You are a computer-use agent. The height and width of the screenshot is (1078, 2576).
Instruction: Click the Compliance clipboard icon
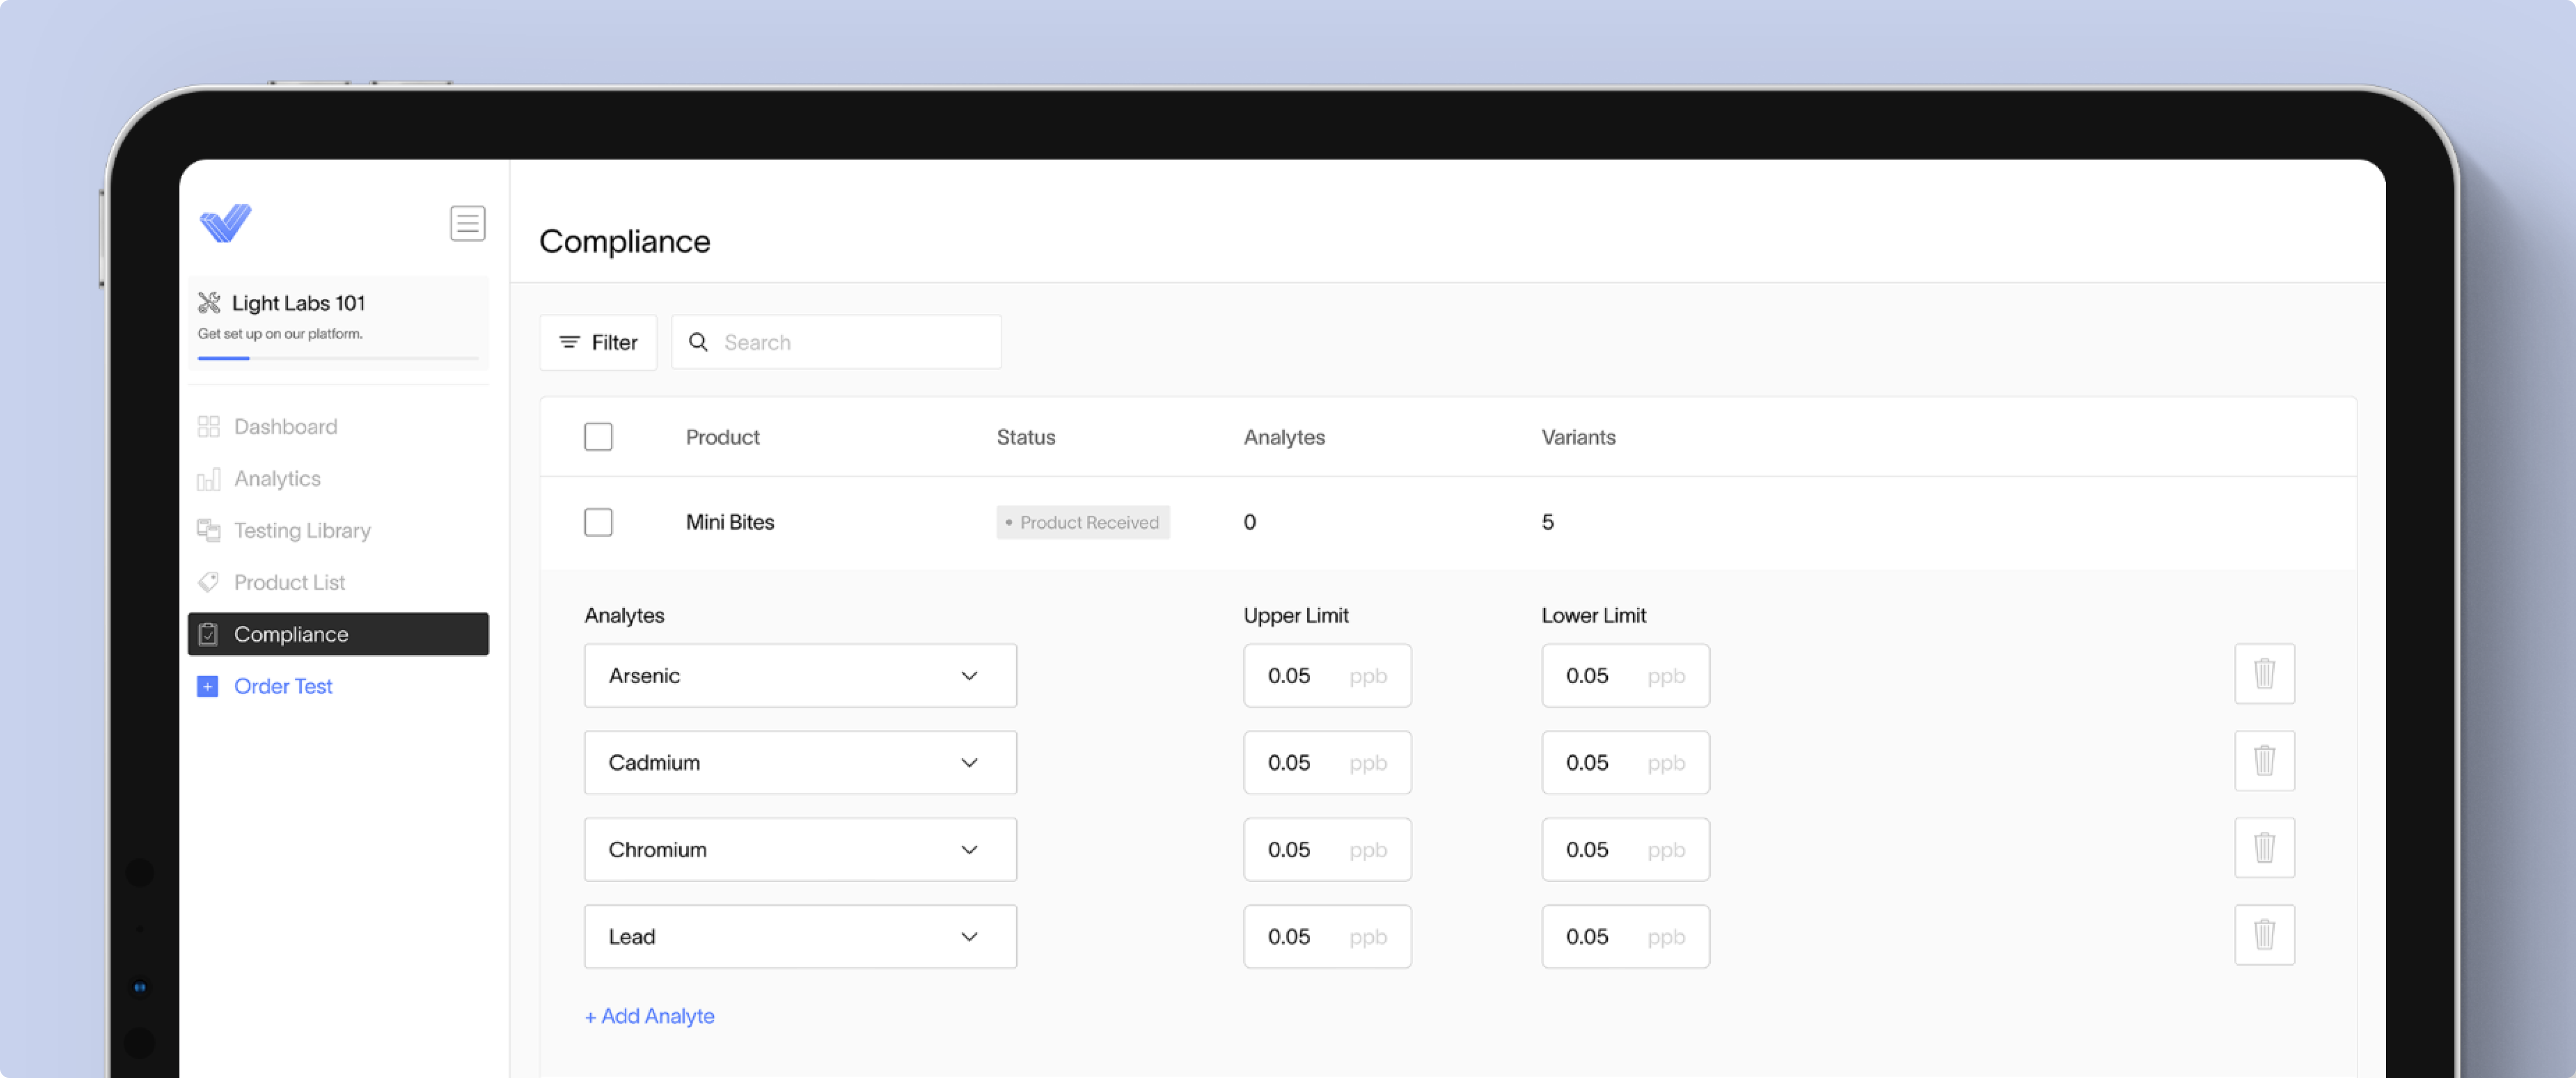tap(208, 634)
